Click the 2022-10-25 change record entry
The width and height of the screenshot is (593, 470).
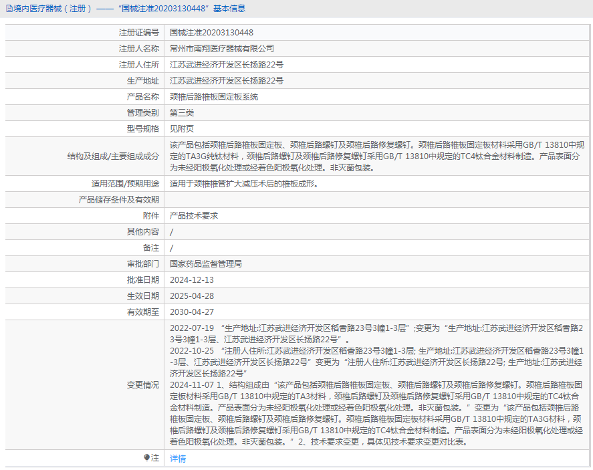(376, 362)
